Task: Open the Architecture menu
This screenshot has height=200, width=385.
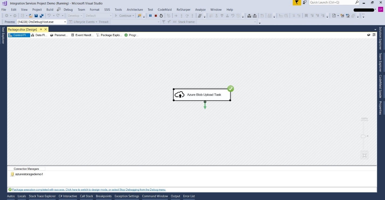Action: [x=135, y=9]
